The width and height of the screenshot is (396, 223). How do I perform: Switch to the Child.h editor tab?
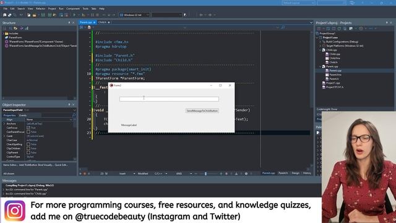click(x=102, y=22)
